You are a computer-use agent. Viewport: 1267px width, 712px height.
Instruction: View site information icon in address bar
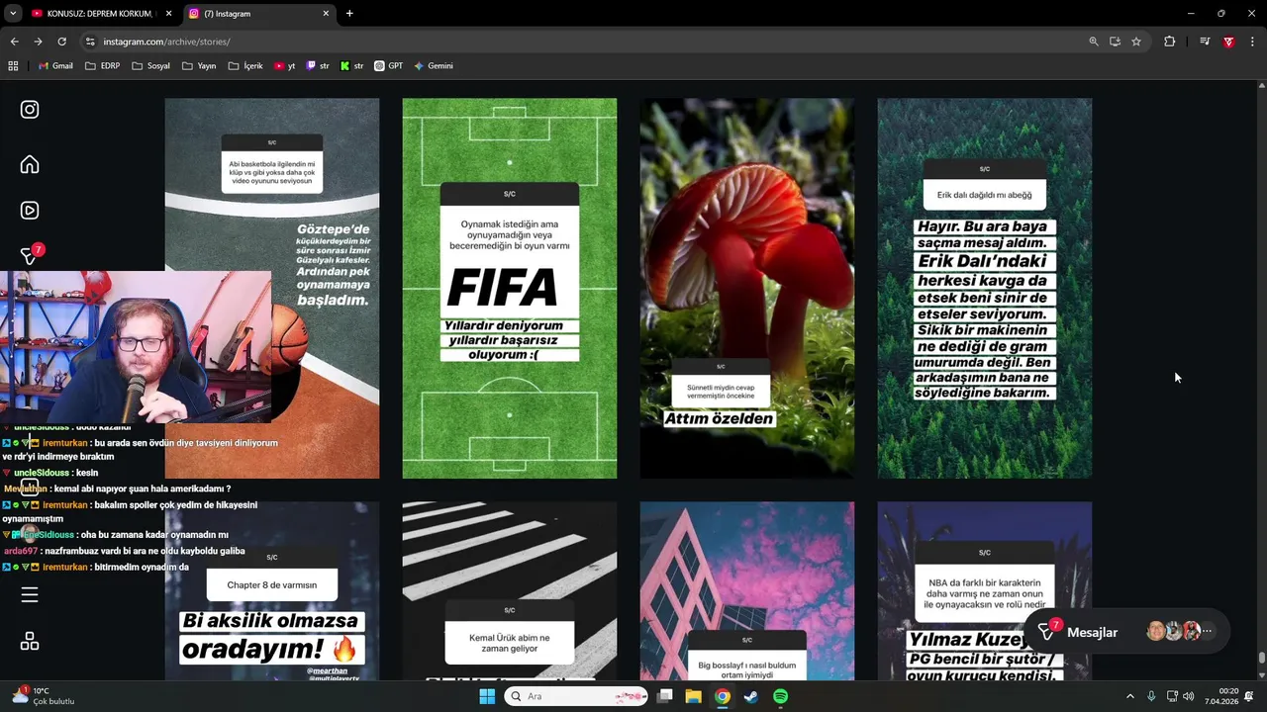pyautogui.click(x=90, y=42)
